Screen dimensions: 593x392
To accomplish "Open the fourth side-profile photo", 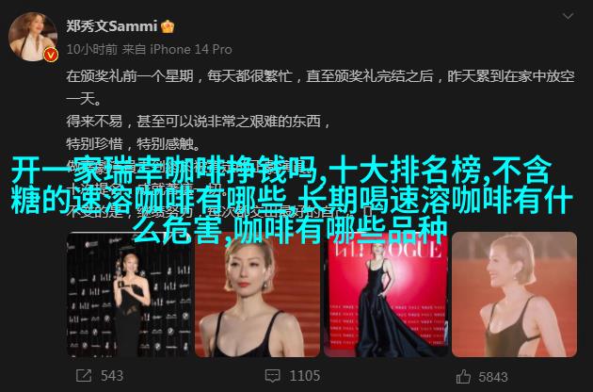I will (514, 295).
